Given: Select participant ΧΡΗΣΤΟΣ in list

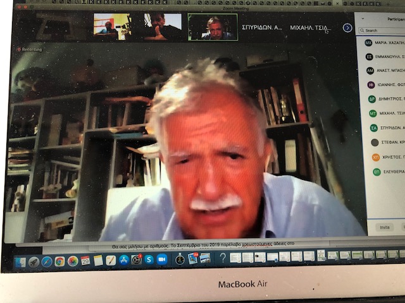Looking at the screenshot, I should (389, 157).
